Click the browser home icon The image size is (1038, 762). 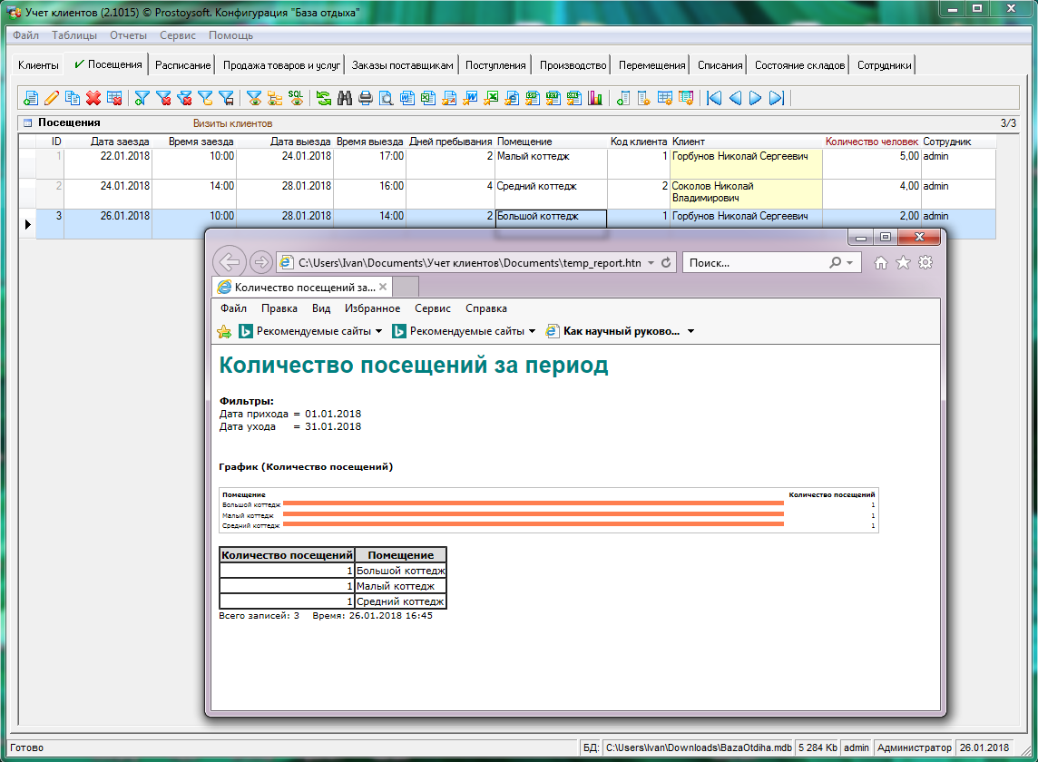coord(880,262)
